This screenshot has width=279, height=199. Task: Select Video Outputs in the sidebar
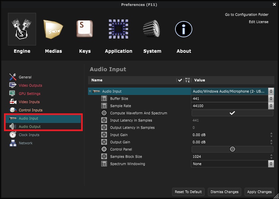click(30, 85)
